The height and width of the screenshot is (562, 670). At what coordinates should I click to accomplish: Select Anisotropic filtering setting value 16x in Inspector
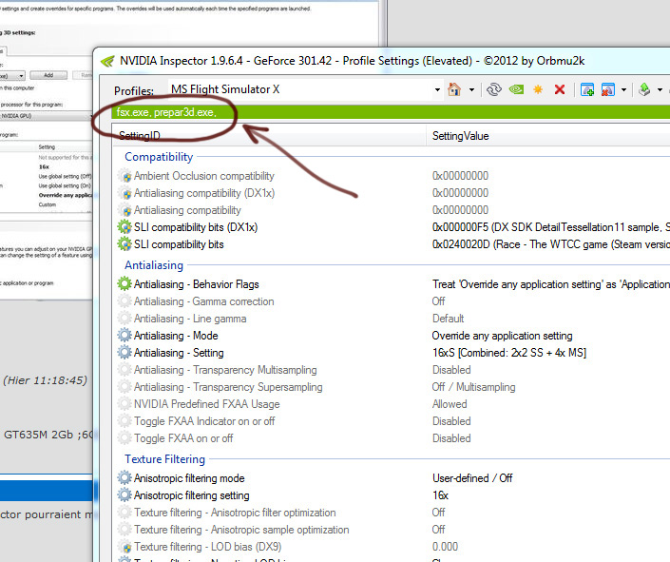[440, 495]
